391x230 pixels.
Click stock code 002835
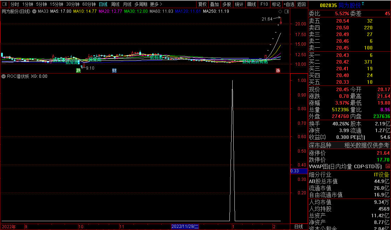328,5
